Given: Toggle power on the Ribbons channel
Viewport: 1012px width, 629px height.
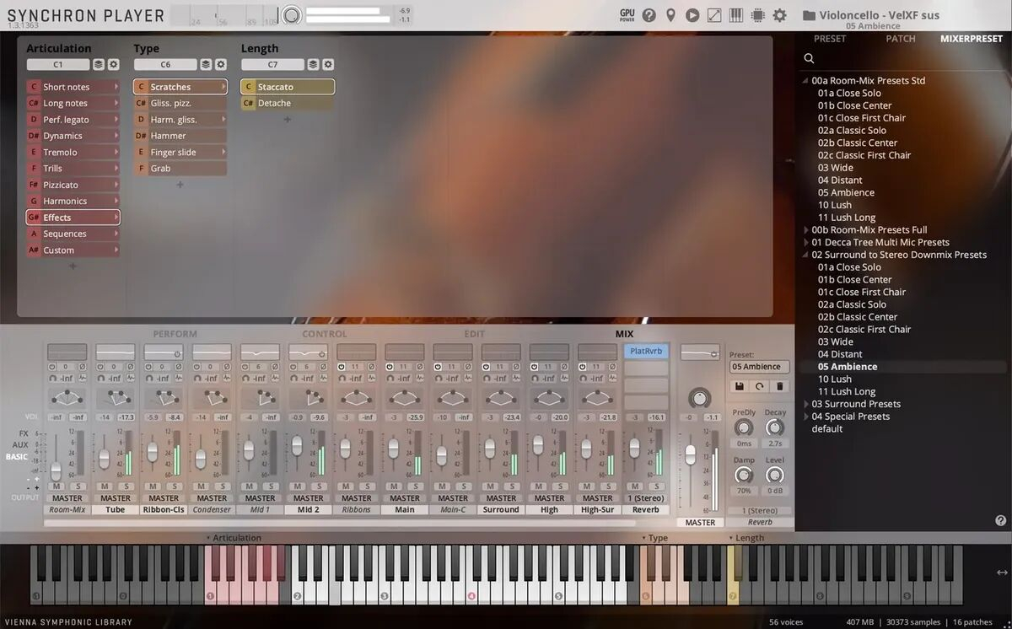Looking at the screenshot, I should click(x=342, y=367).
